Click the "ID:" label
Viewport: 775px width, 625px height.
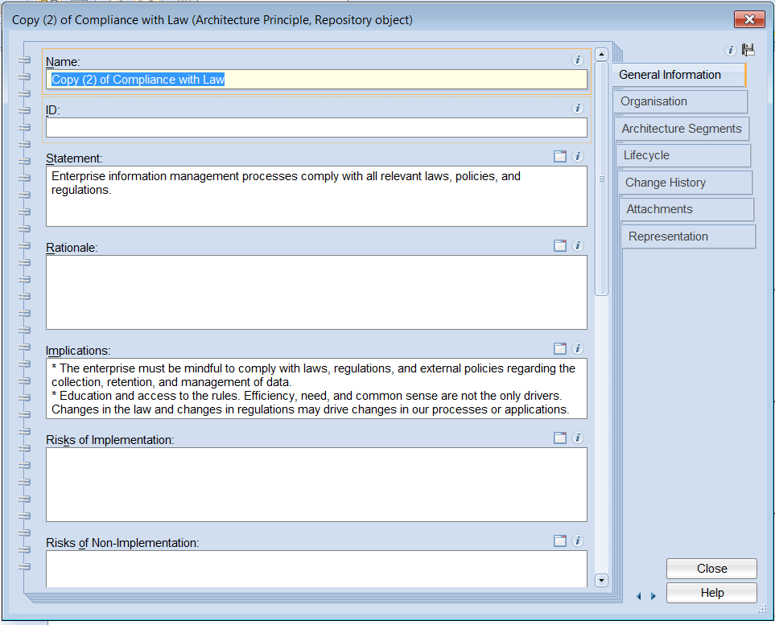[x=53, y=109]
